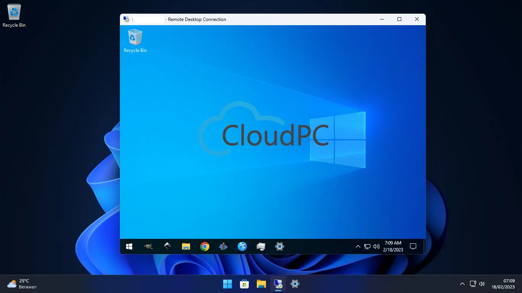This screenshot has height=293, width=522.
Task: Open Settings on the local taskbar
Action: point(295,284)
